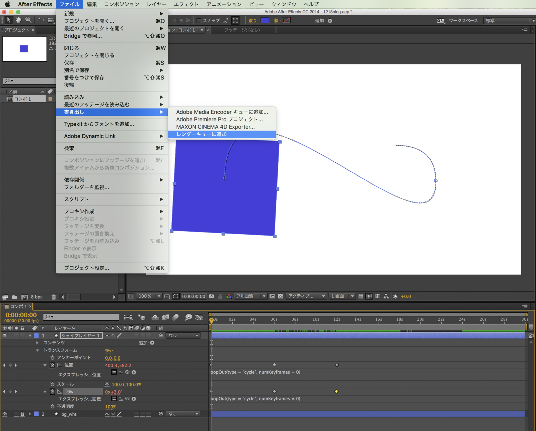Image resolution: width=536 pixels, height=431 pixels.
Task: Click the 8 bpc color depth button
Action: coord(37,297)
